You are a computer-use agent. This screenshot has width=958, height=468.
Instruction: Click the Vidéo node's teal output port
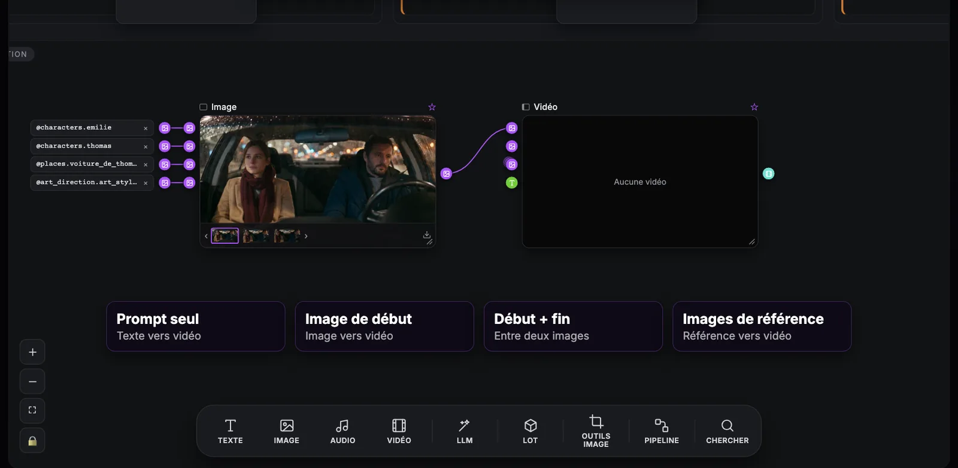pos(768,173)
